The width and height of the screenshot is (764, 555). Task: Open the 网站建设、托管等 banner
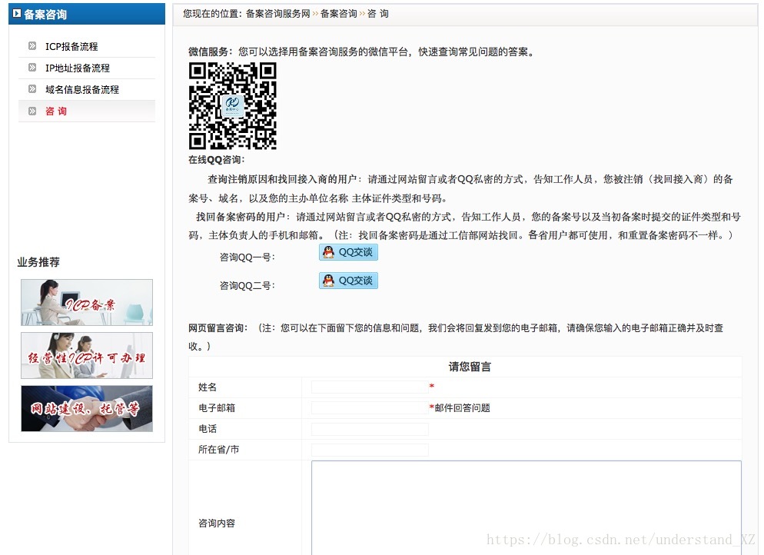pos(87,408)
